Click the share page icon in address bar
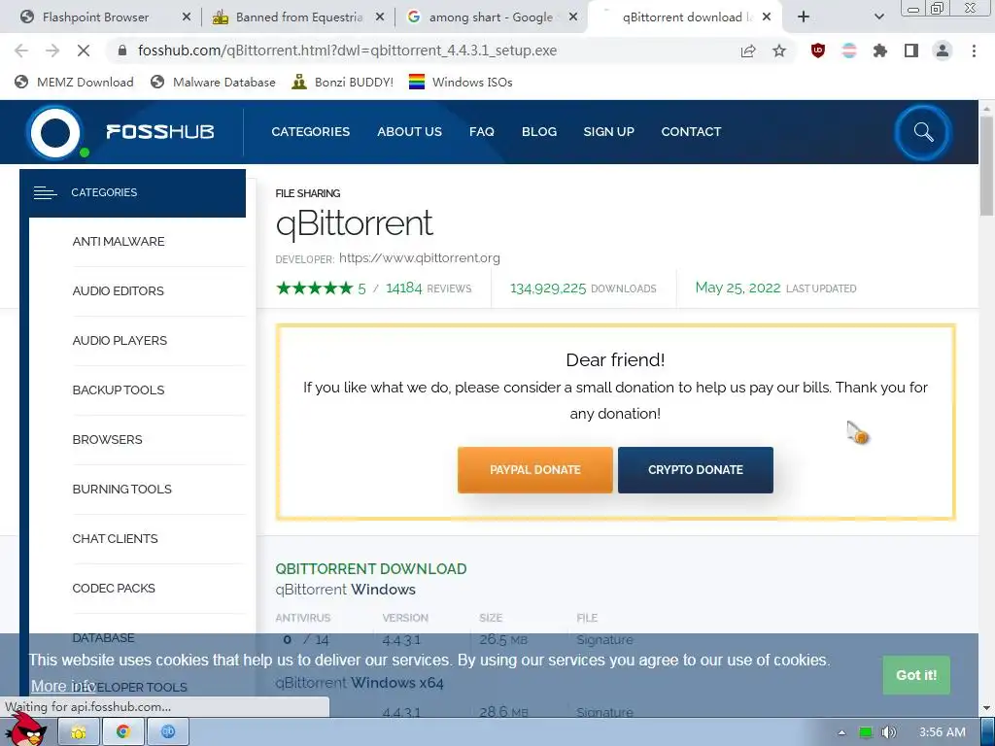This screenshot has width=995, height=746. click(x=748, y=51)
